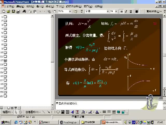The height and width of the screenshot is (125, 166).
Task: Select the Rectangle drawing tool
Action: 53,112
